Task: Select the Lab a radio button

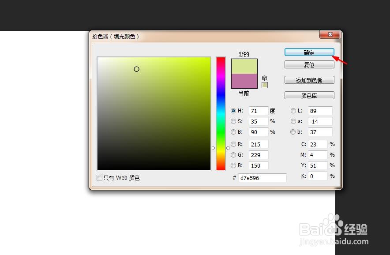Action: (x=293, y=121)
